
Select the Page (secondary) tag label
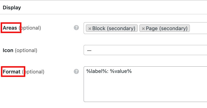tap(167, 28)
